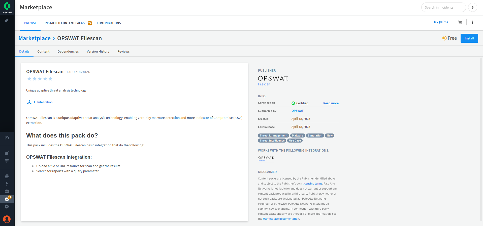Screen dimensions: 483x226
Task: Click the Threat I...anagement tag
Action: click(x=274, y=135)
